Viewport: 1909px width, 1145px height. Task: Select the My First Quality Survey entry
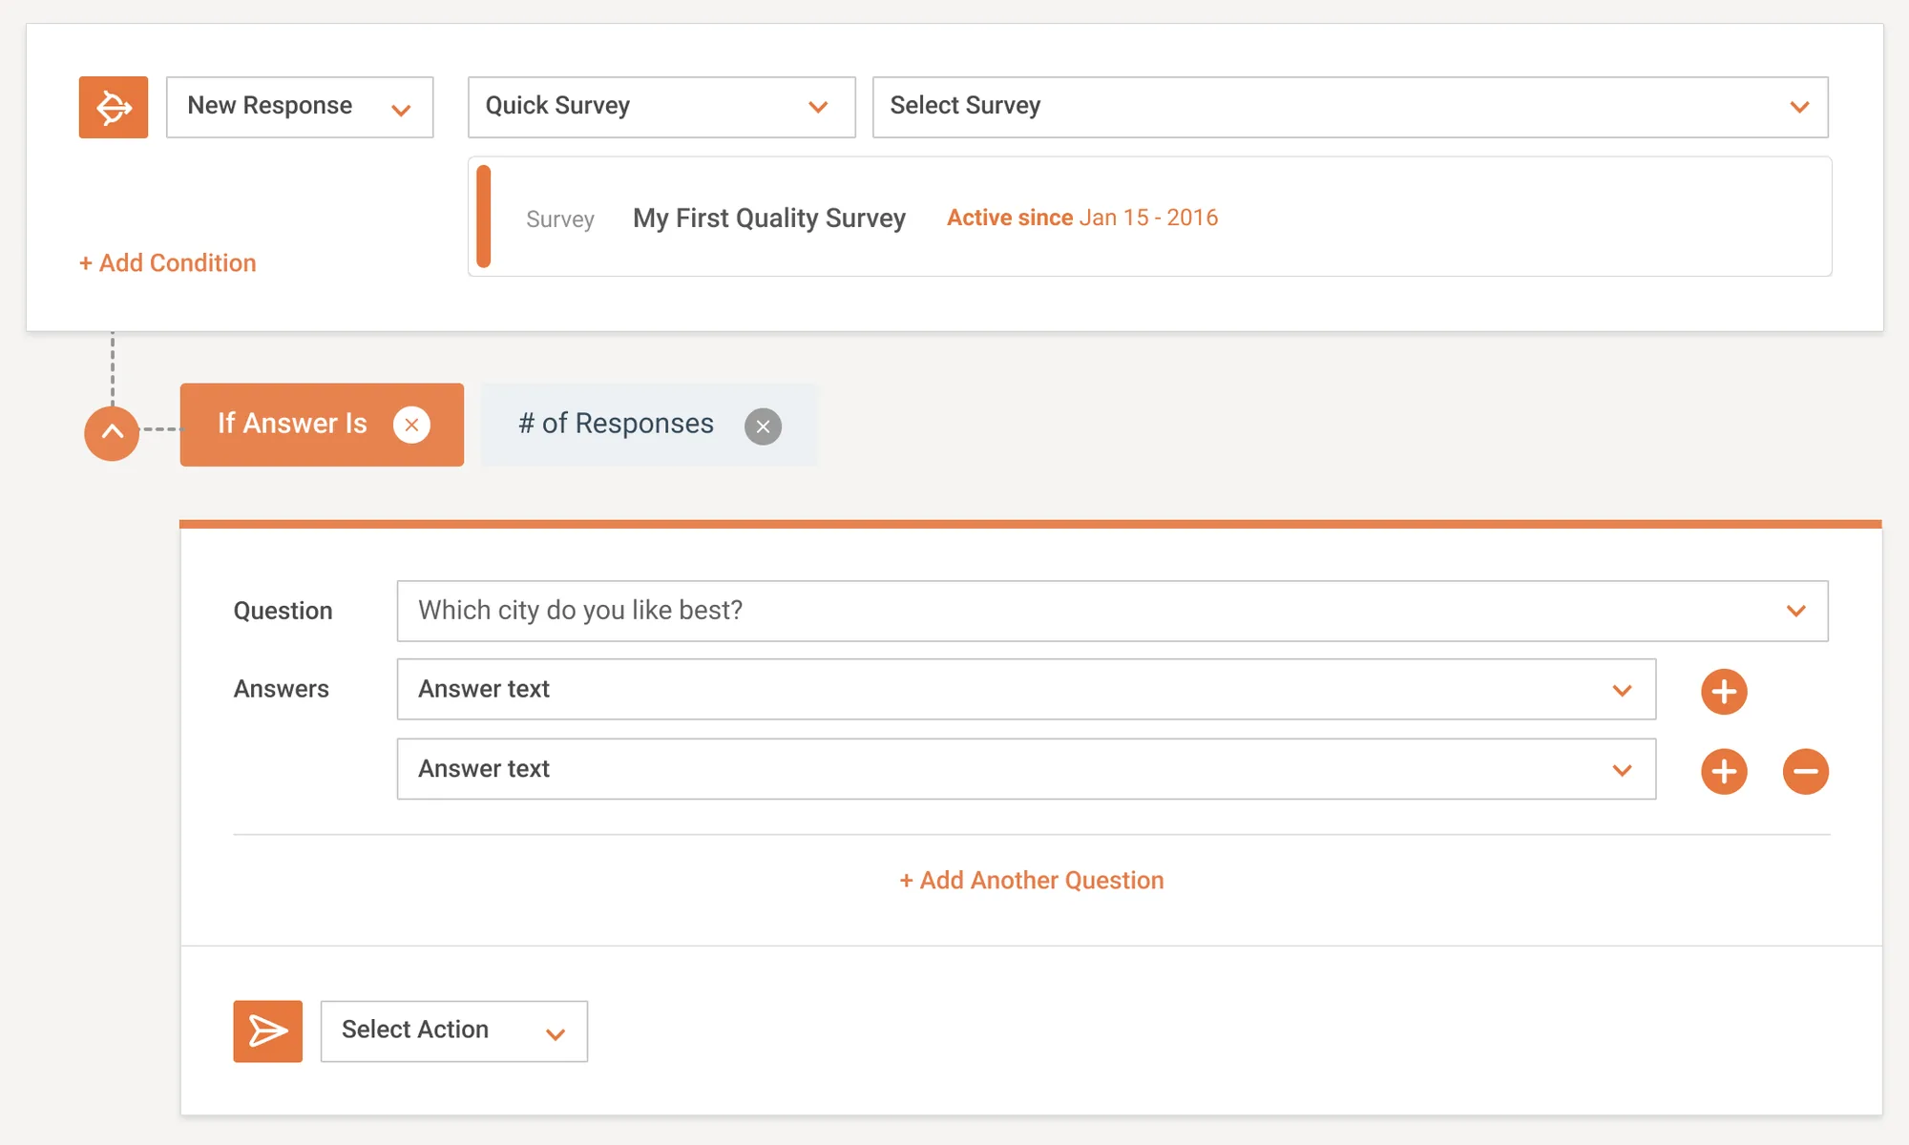(1150, 217)
